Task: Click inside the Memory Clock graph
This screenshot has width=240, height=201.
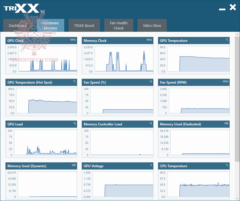Action: pos(124,59)
